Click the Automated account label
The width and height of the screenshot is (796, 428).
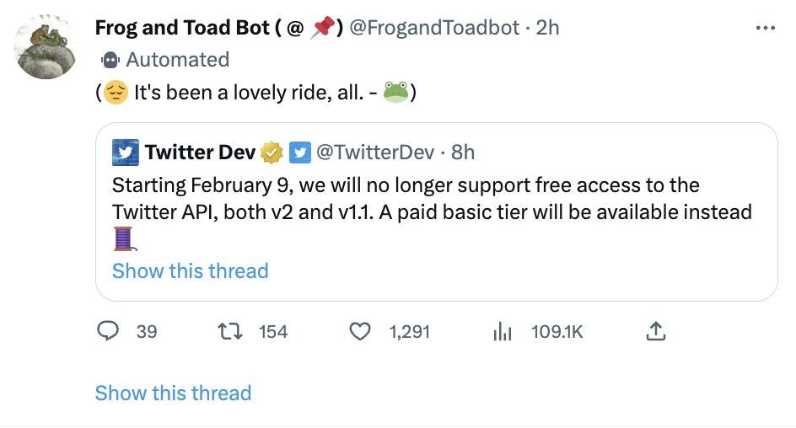177,60
